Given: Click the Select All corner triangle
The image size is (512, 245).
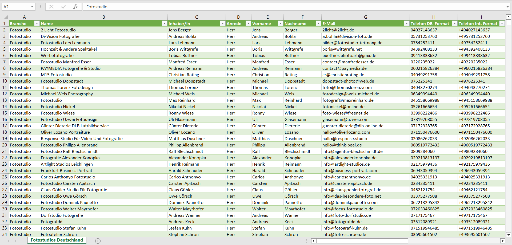Looking at the screenshot, I should pos(6,17).
